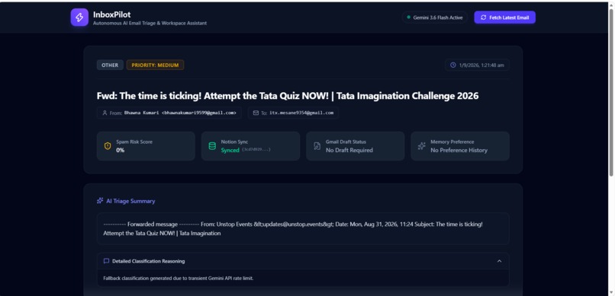Click the Spam Risk Score label
The height and width of the screenshot is (296, 615).
[134, 142]
